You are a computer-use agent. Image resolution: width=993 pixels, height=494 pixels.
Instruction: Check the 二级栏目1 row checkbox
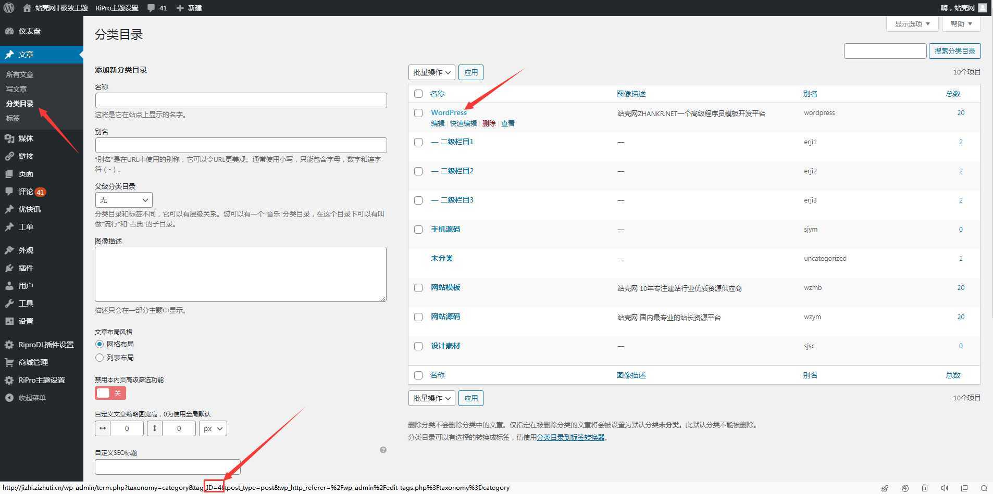418,142
